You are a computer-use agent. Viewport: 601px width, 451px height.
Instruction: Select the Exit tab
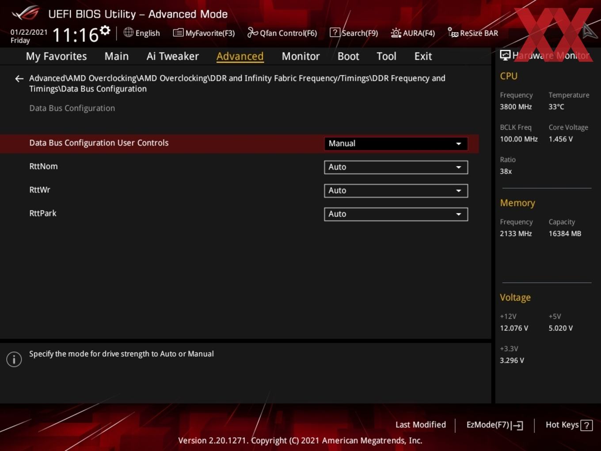(x=423, y=56)
